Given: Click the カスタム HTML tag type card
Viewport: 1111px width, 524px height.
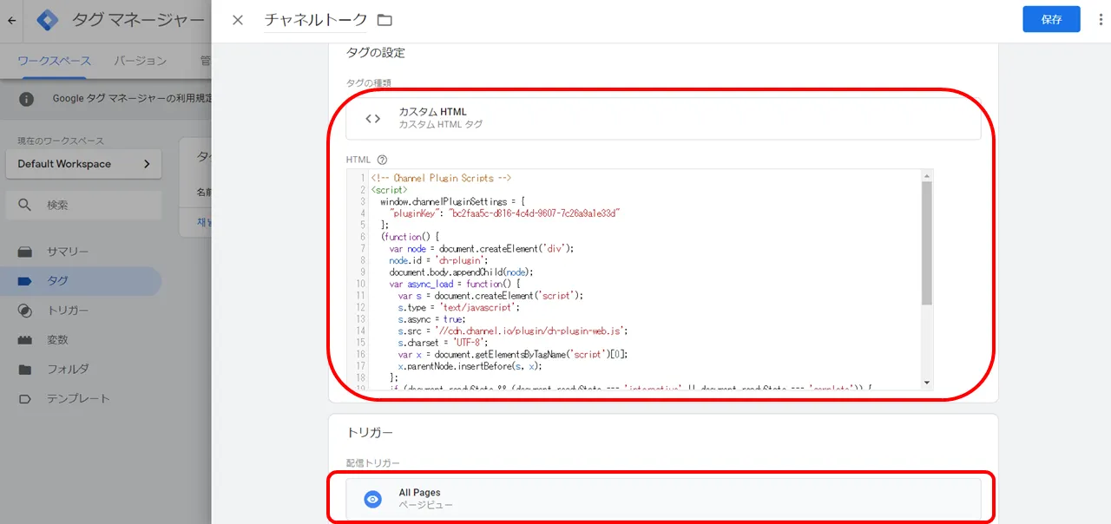Looking at the screenshot, I should (663, 119).
